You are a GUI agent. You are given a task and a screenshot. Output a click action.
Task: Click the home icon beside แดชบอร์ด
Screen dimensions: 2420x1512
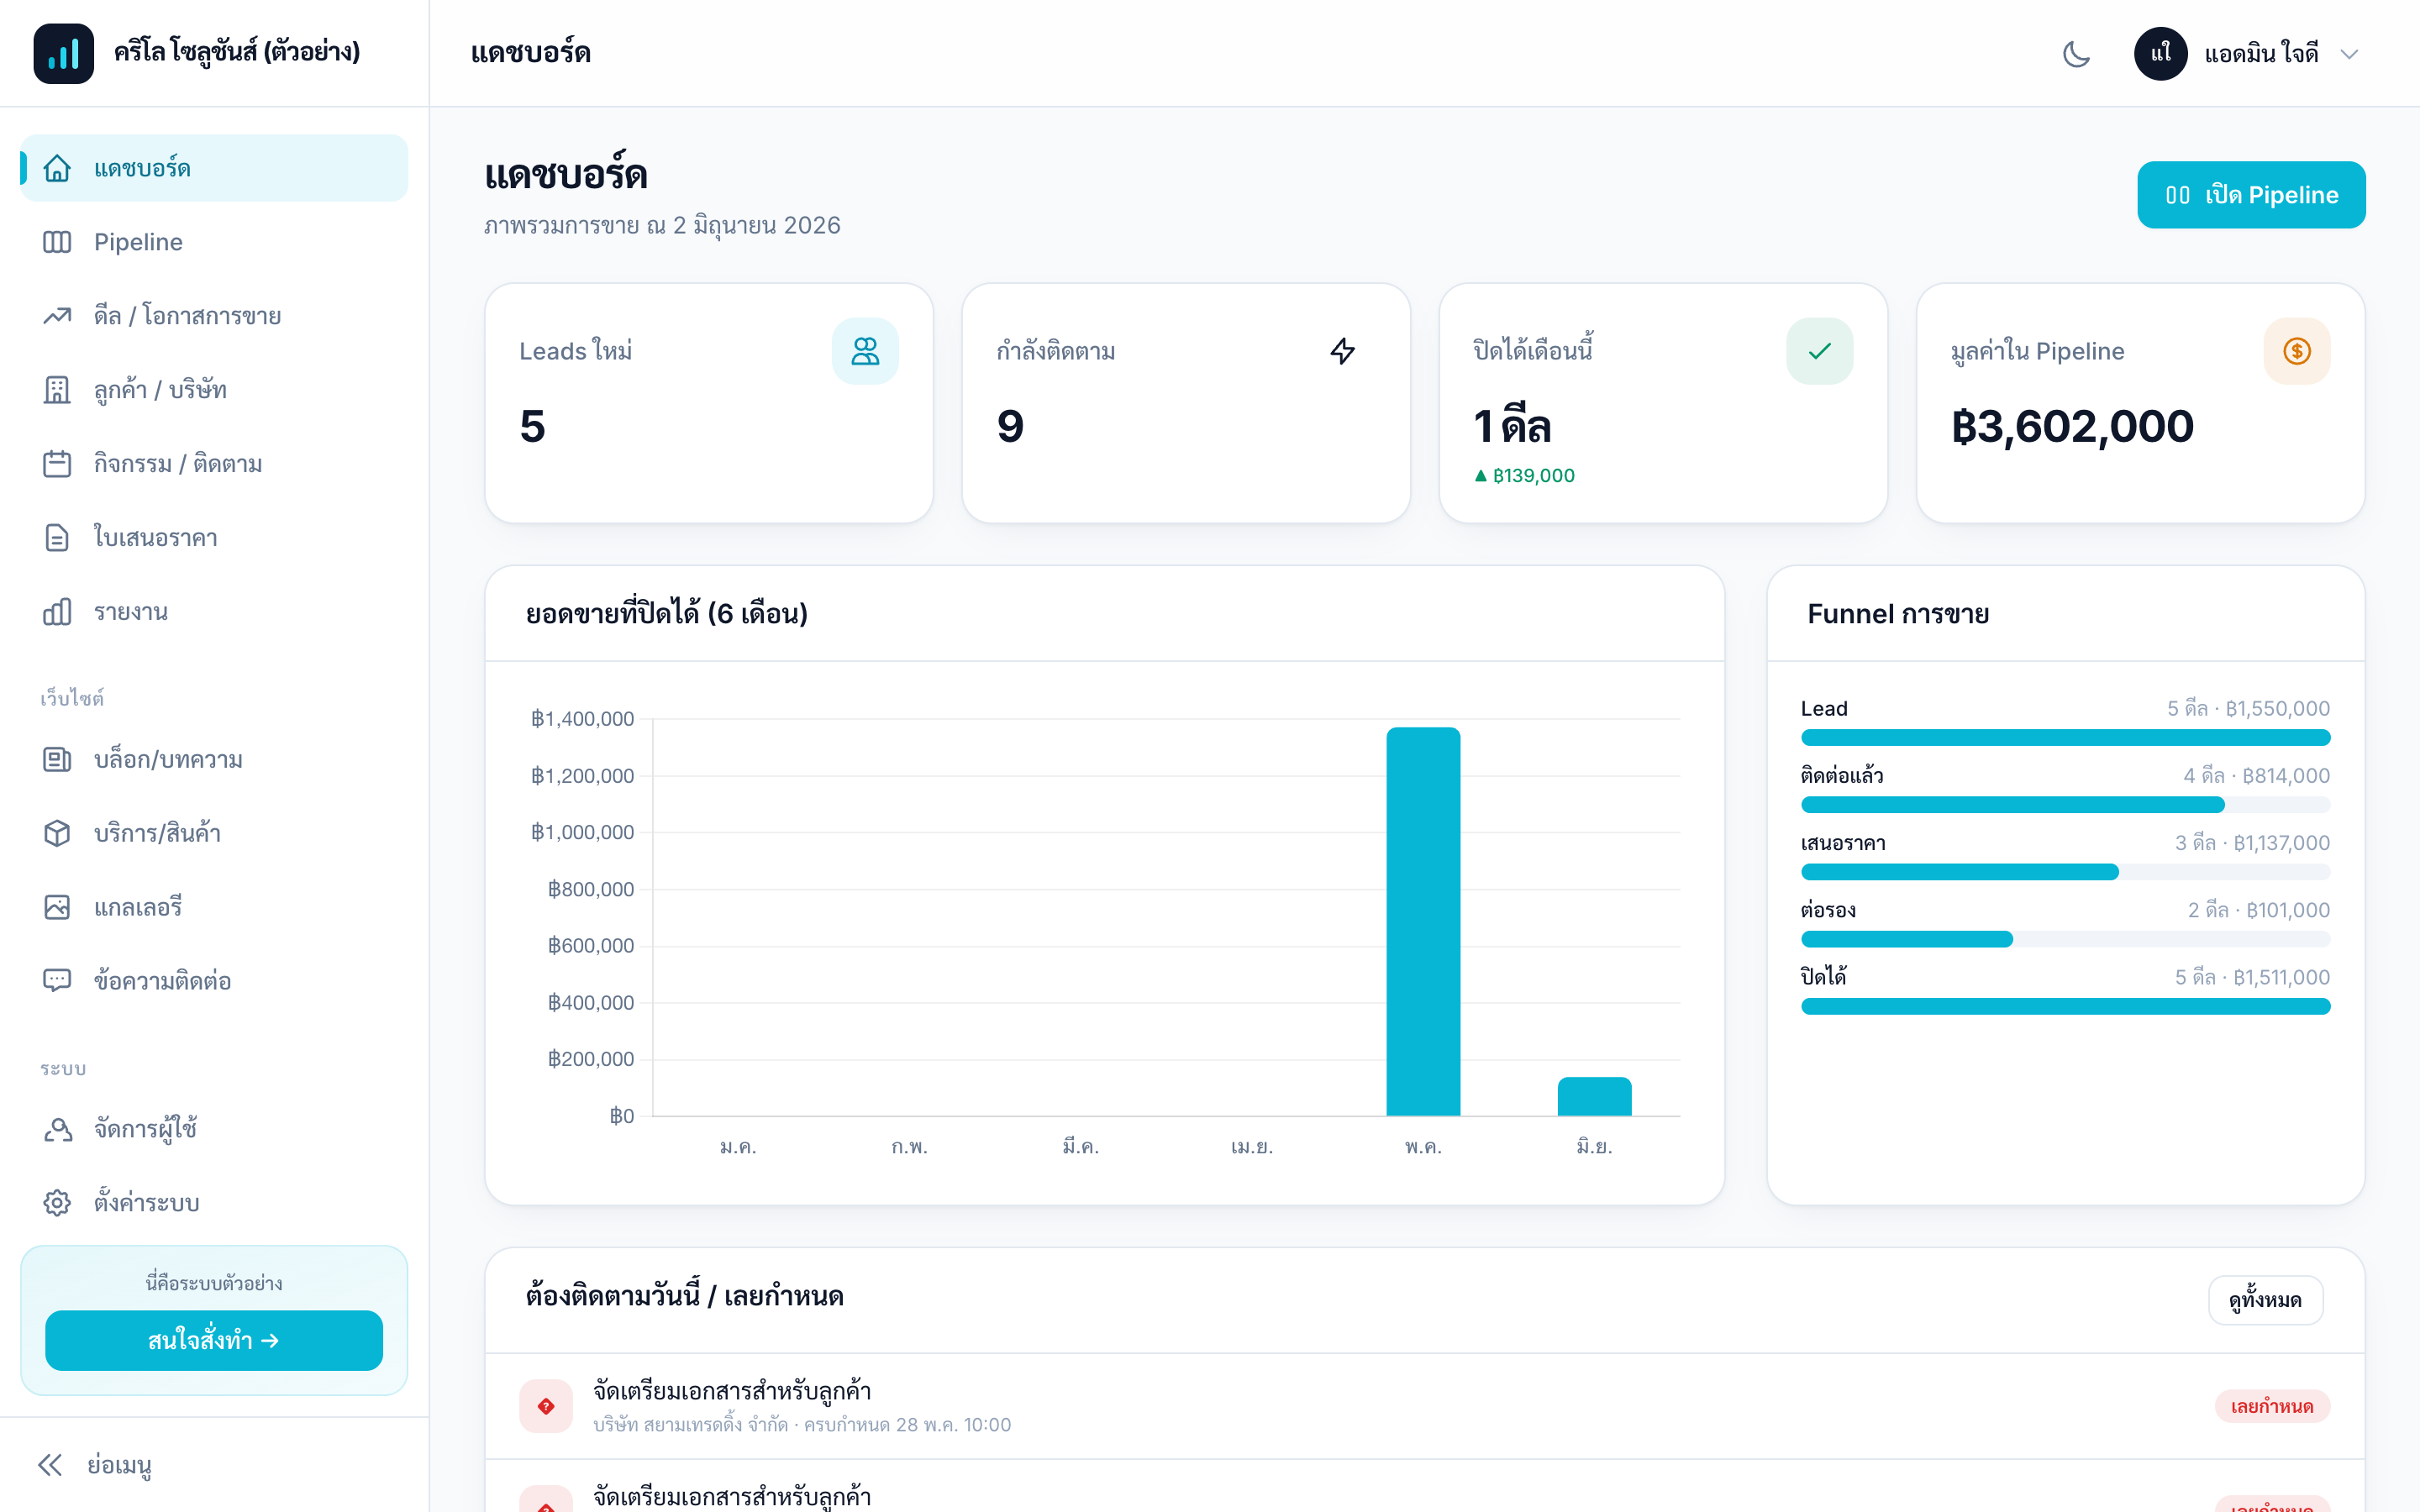[57, 168]
